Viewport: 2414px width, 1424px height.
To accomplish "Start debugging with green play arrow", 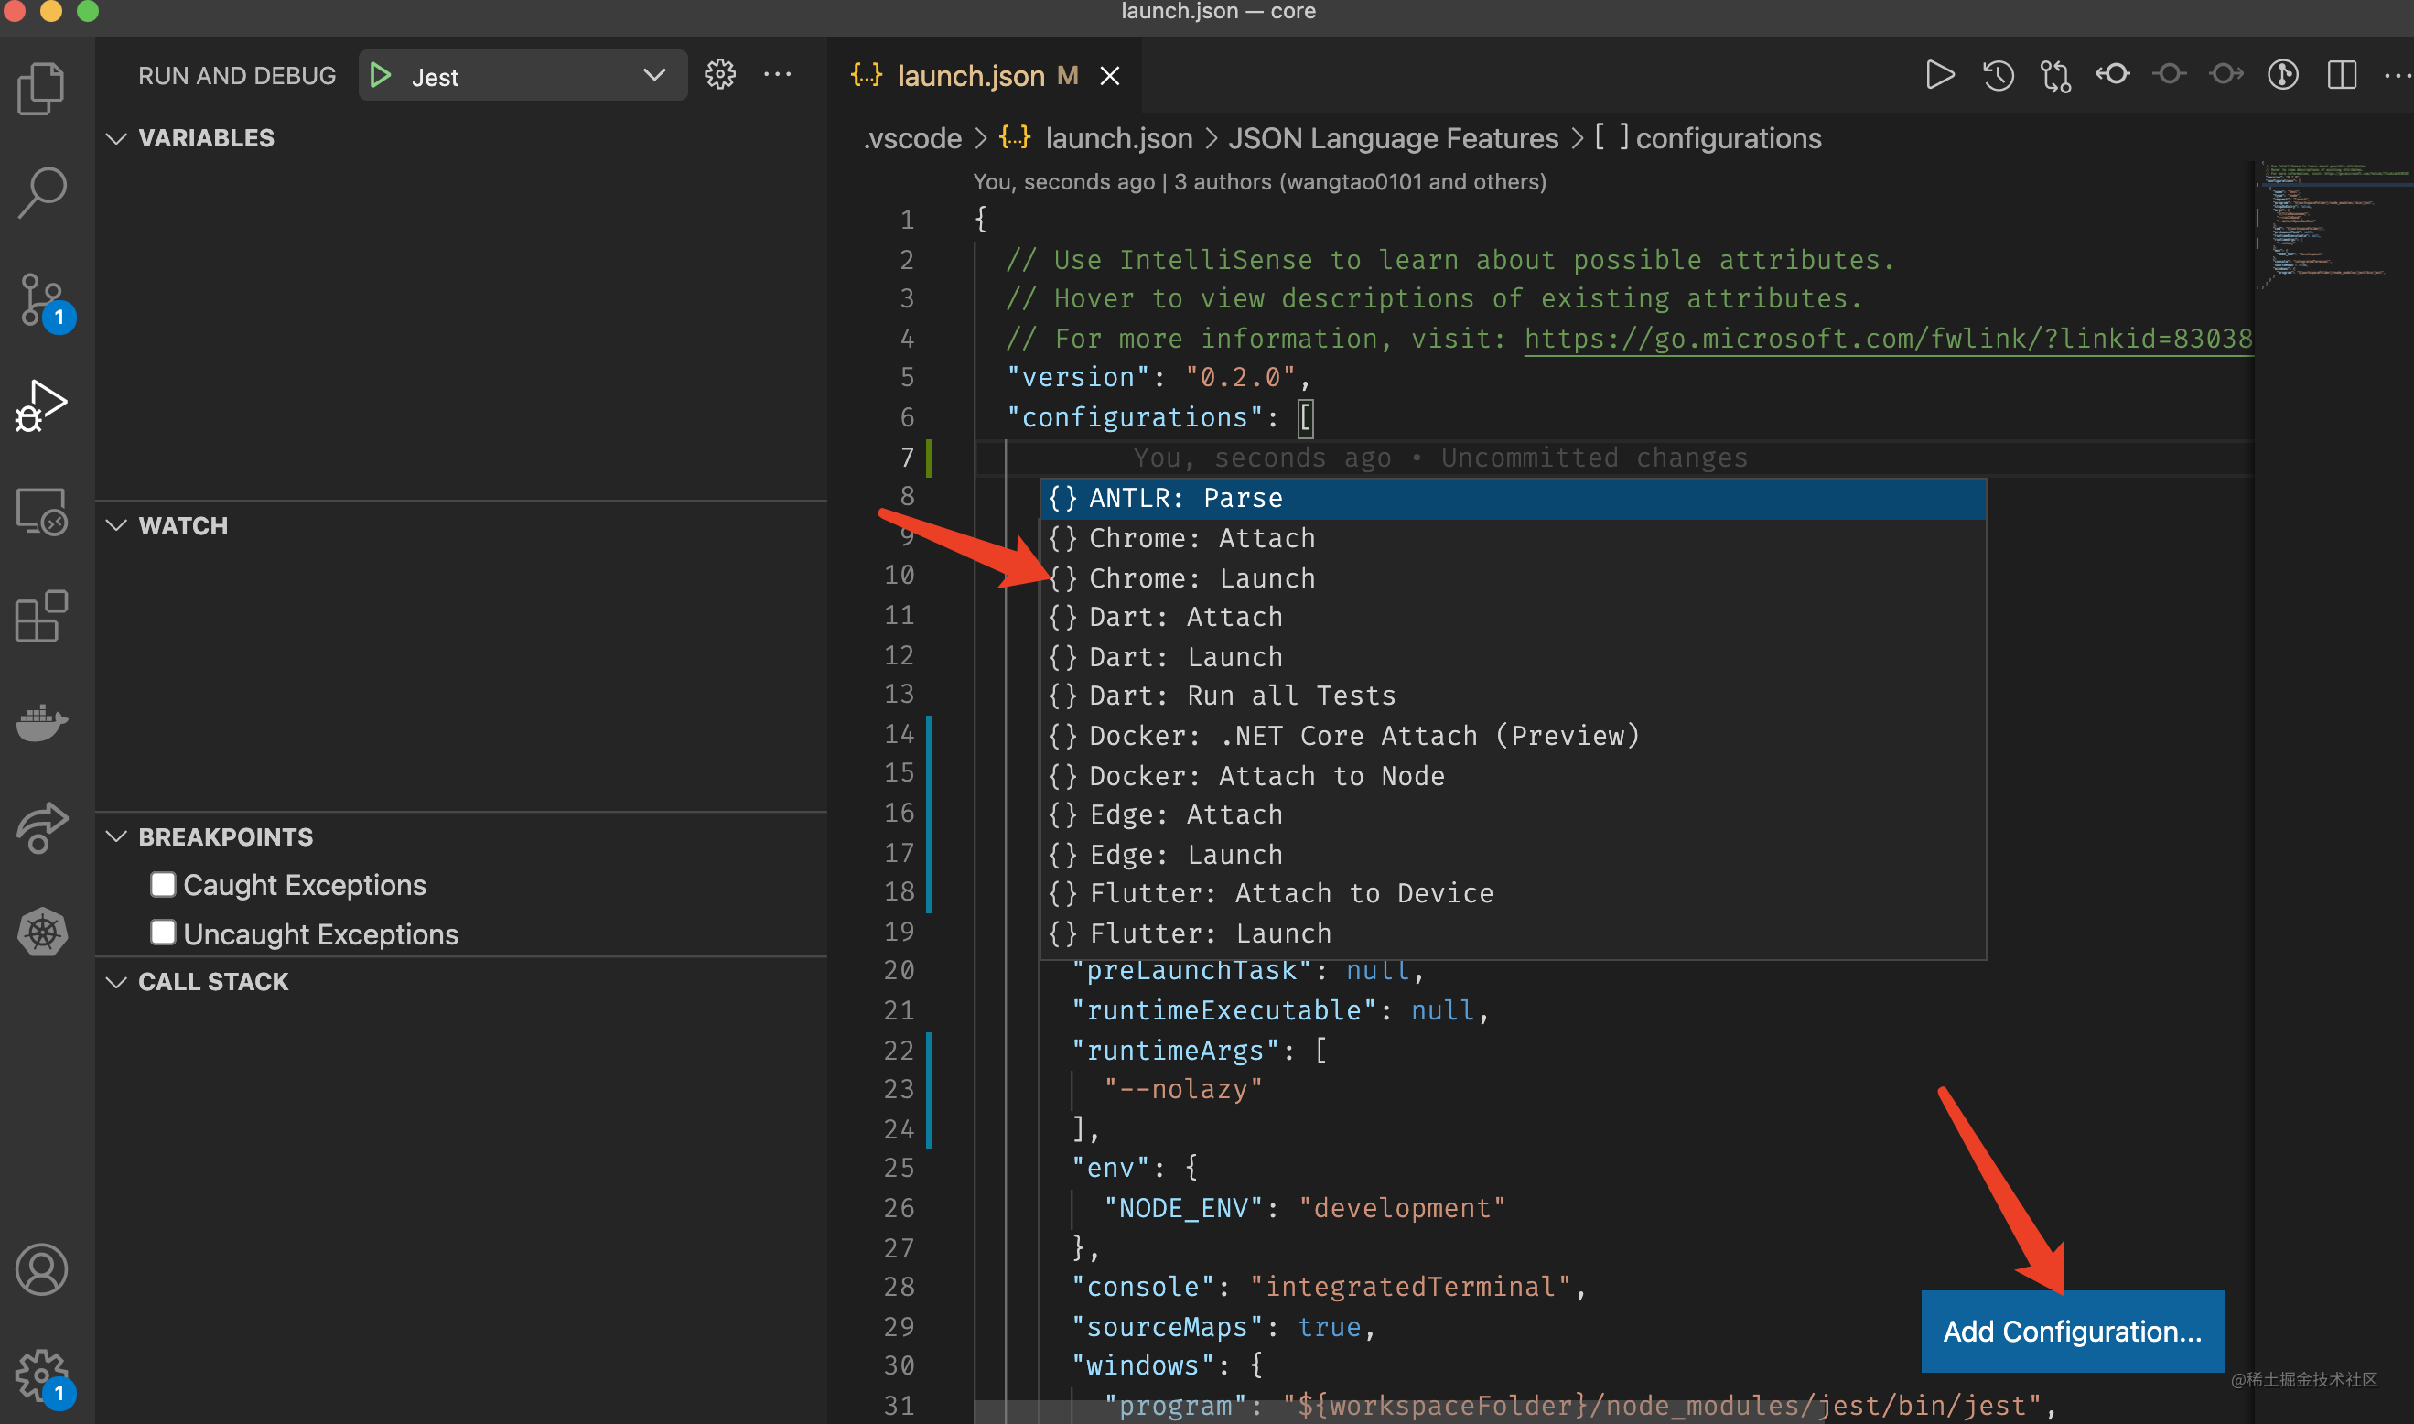I will pos(380,75).
